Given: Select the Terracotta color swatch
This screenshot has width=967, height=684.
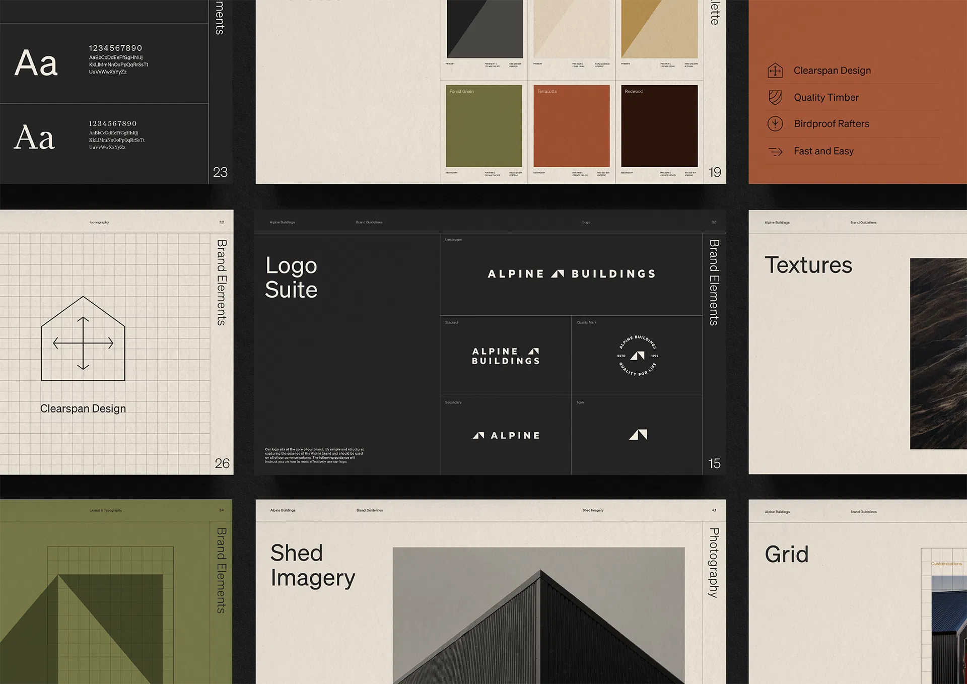Looking at the screenshot, I should click(572, 126).
